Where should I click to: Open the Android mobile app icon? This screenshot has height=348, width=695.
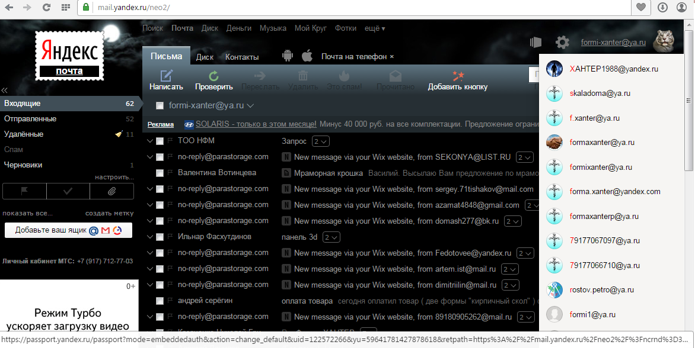click(x=288, y=56)
